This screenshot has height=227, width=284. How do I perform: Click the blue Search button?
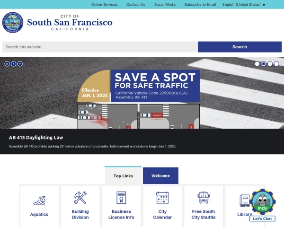click(x=240, y=47)
